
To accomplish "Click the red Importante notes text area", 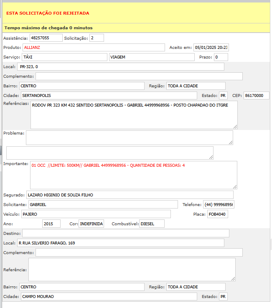I will (134, 175).
